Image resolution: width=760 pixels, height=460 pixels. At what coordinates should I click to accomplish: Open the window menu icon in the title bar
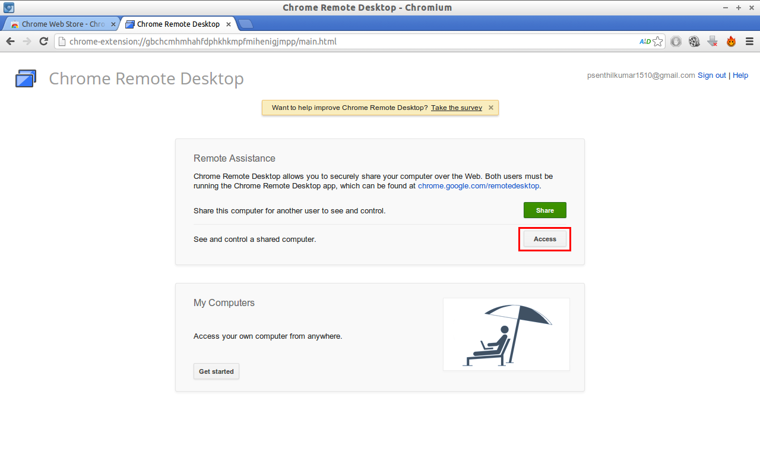9,8
